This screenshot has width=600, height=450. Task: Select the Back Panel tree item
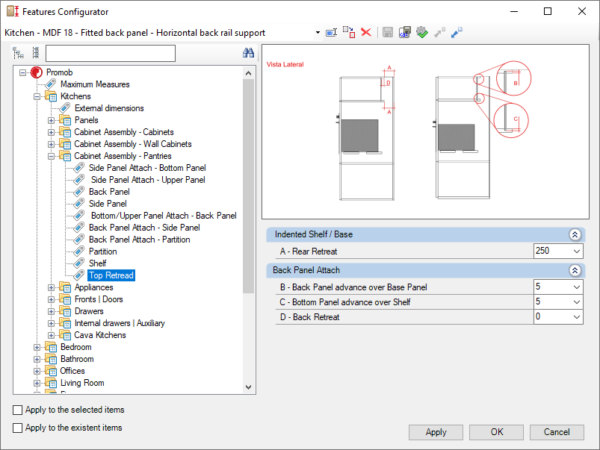click(109, 192)
